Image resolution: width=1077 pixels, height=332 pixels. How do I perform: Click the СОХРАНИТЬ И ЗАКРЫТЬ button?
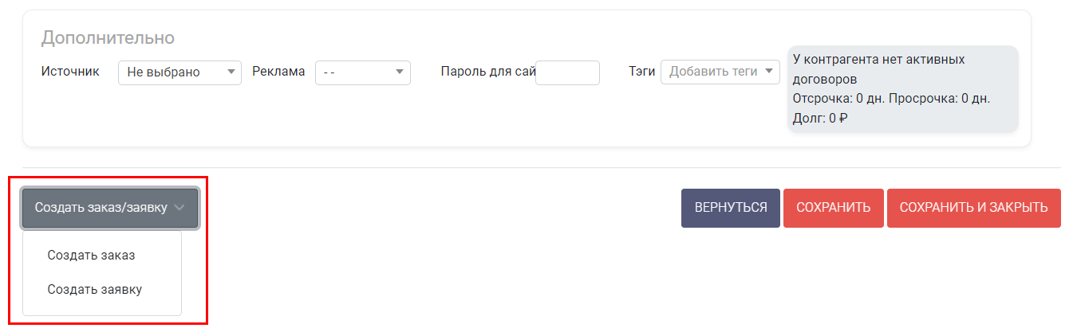click(974, 208)
